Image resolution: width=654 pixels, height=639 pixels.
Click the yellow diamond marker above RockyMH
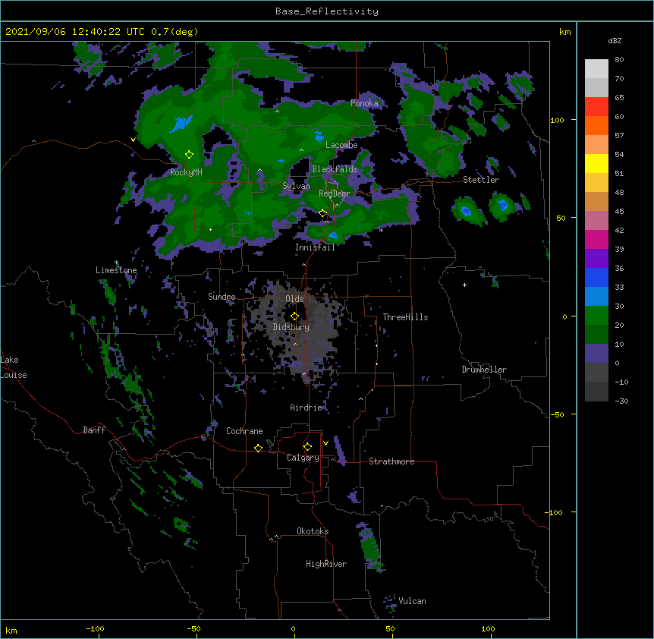(x=189, y=155)
